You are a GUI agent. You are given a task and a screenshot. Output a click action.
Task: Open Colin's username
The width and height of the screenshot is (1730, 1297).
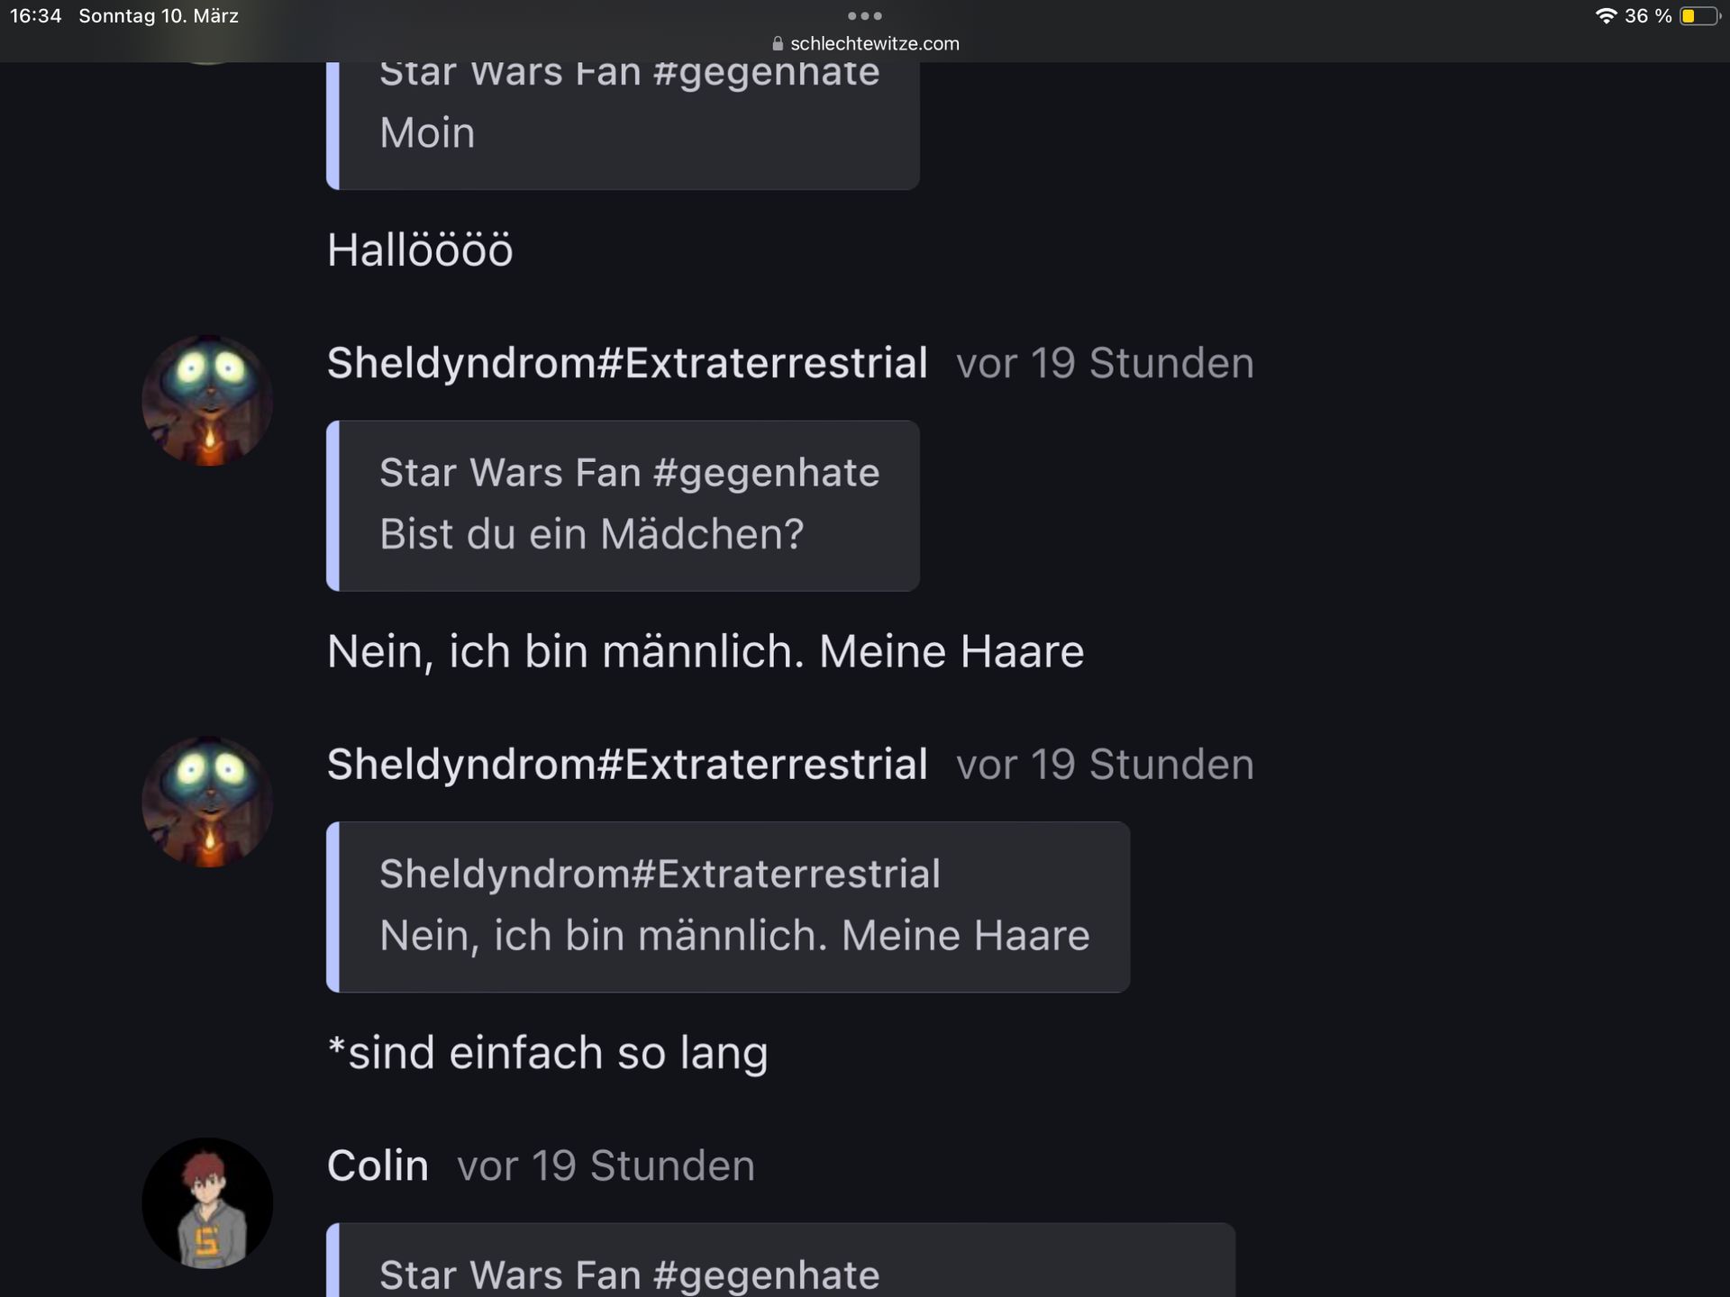tap(378, 1165)
